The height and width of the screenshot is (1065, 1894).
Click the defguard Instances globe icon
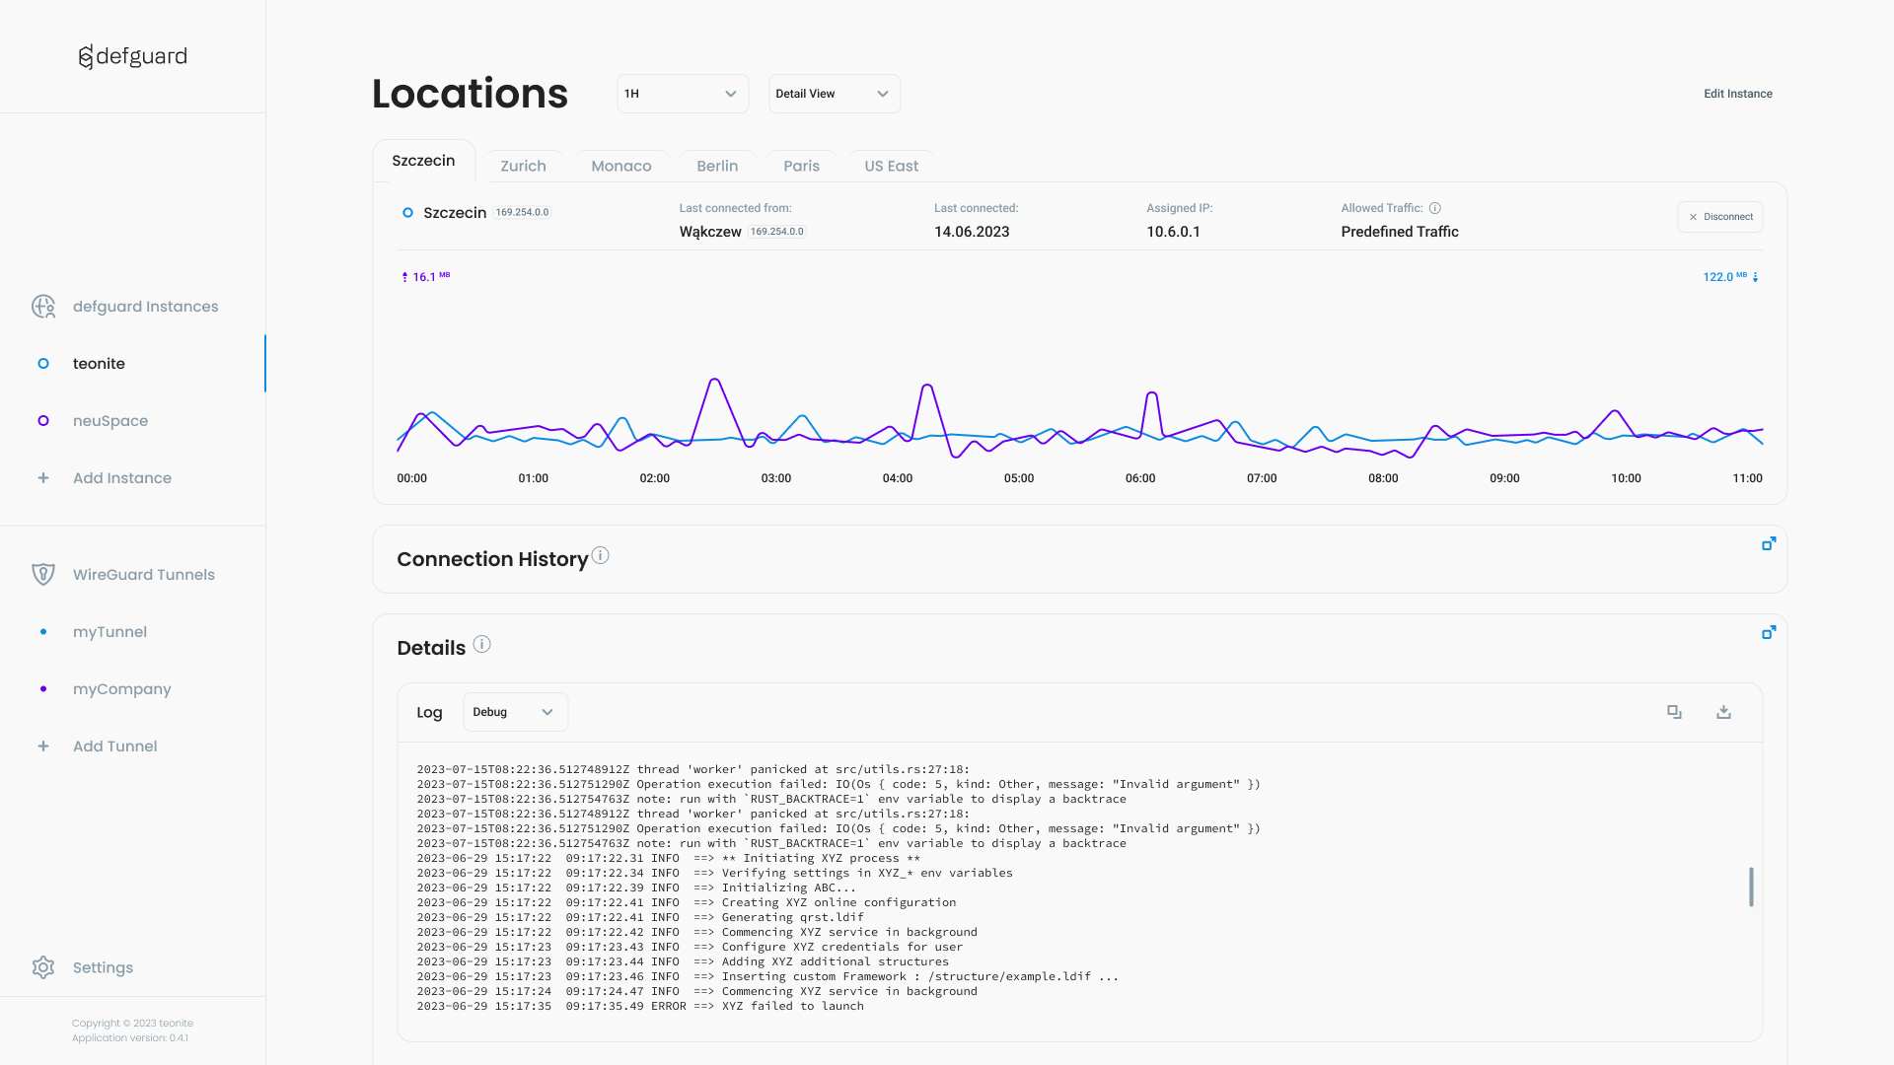44,307
